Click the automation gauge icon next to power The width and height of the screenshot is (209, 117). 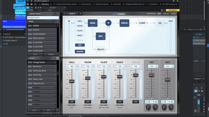(x=32, y=8)
